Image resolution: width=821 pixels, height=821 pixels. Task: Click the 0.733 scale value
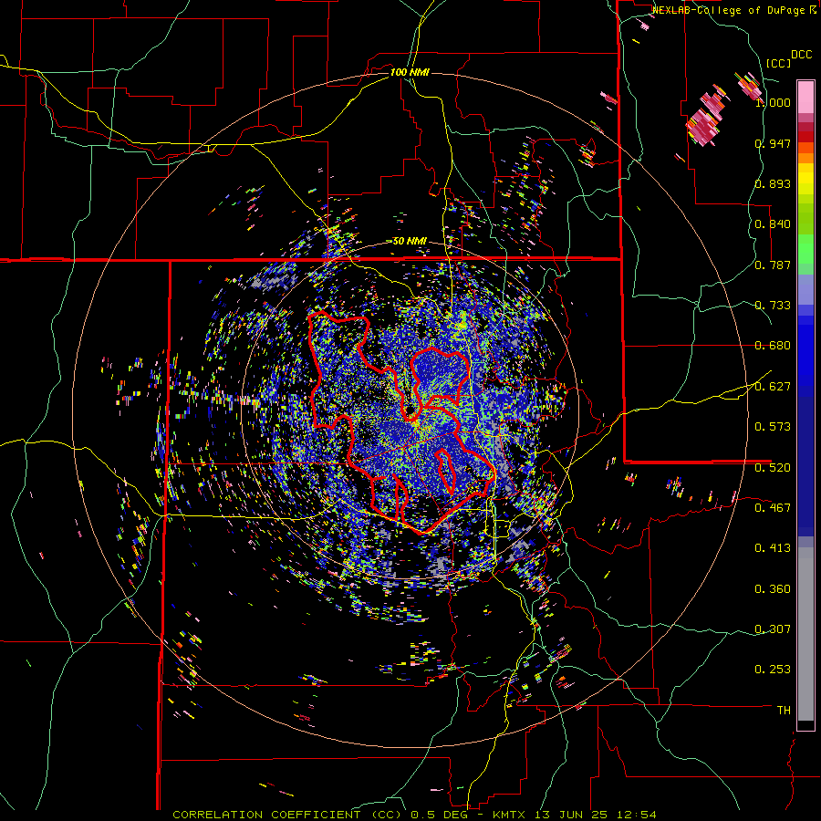click(773, 305)
